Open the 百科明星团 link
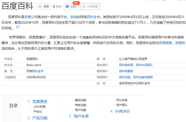This screenshot has width=186, height=122. (x=126, y=71)
